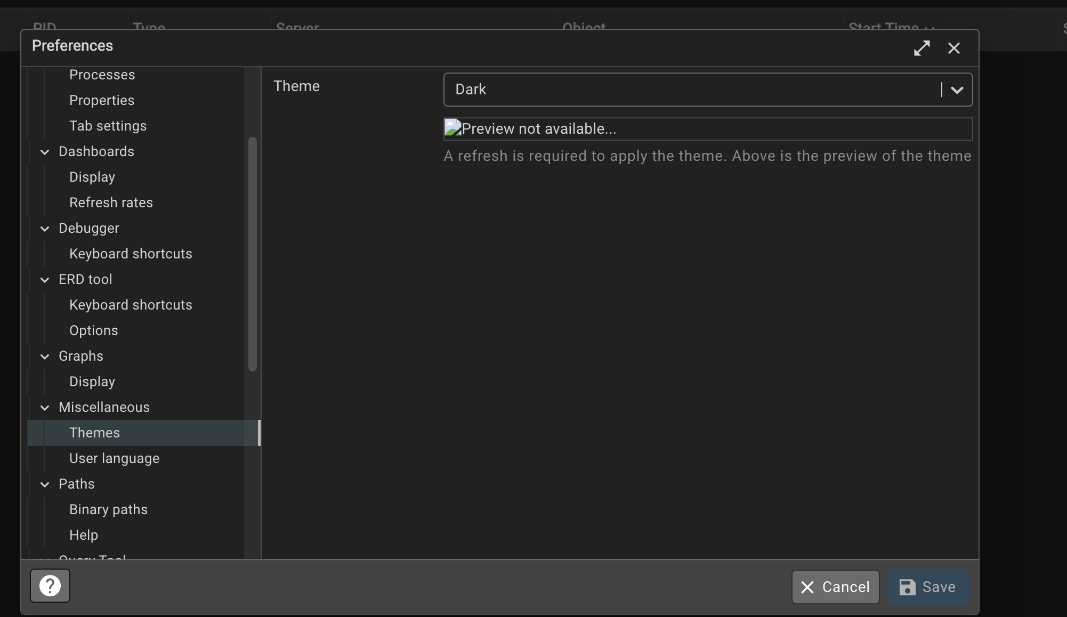Open Tab settings preferences

tap(108, 126)
